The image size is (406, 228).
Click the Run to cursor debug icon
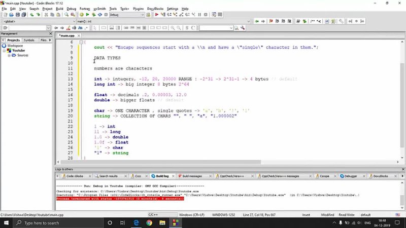[163, 15]
